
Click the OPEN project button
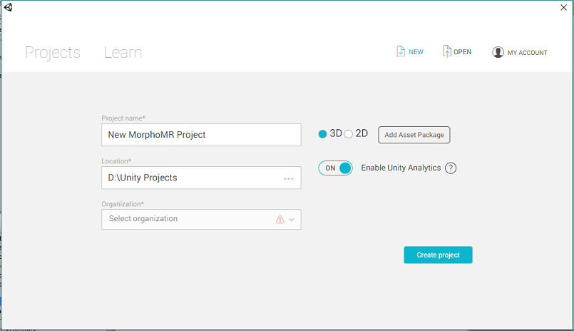(457, 51)
